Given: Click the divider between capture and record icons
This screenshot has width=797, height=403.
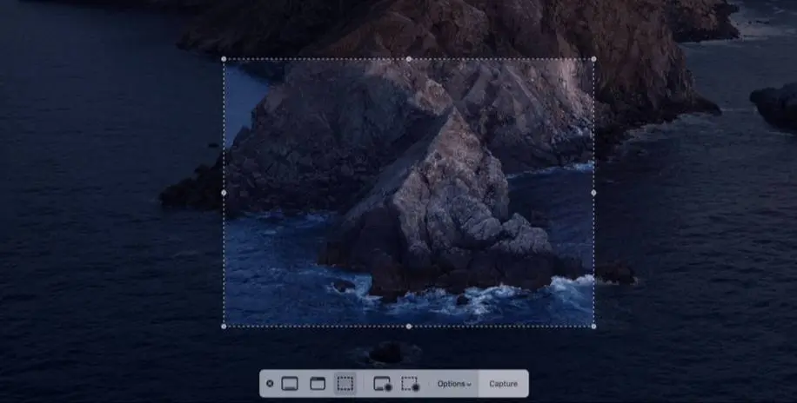Looking at the screenshot, I should (364, 384).
